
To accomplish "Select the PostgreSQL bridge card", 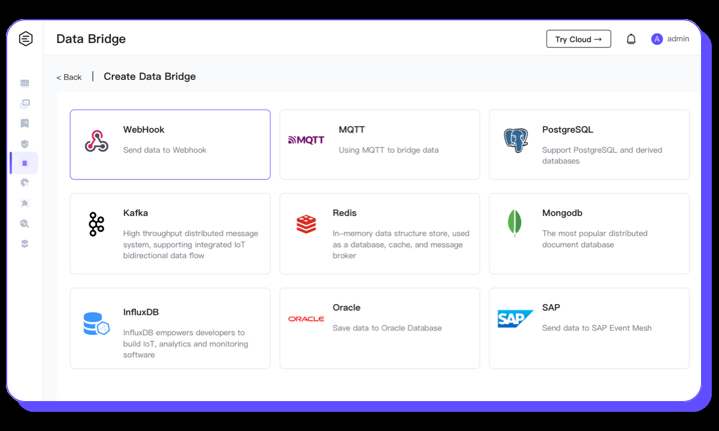I will (x=589, y=144).
